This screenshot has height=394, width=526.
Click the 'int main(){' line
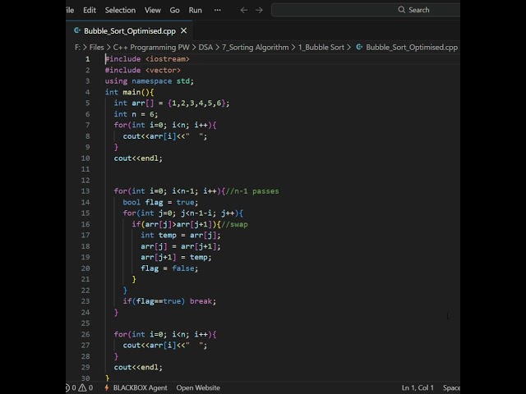point(129,92)
